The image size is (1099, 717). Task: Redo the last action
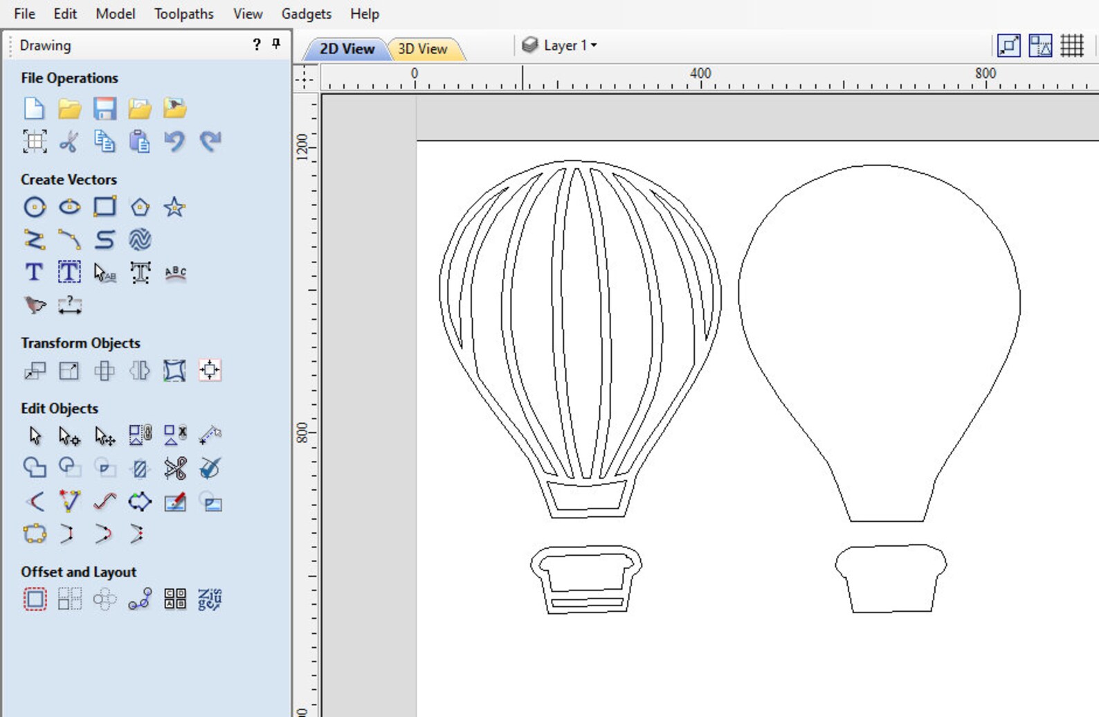pyautogui.click(x=210, y=141)
